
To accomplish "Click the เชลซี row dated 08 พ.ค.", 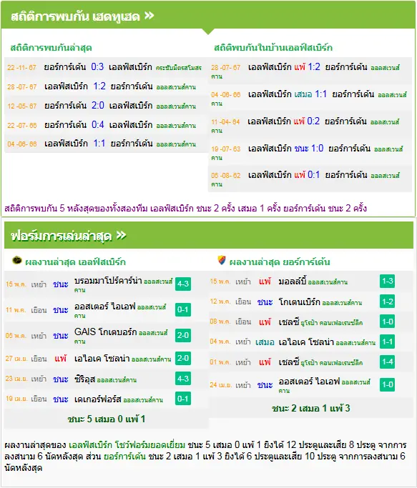I will 310,322.
